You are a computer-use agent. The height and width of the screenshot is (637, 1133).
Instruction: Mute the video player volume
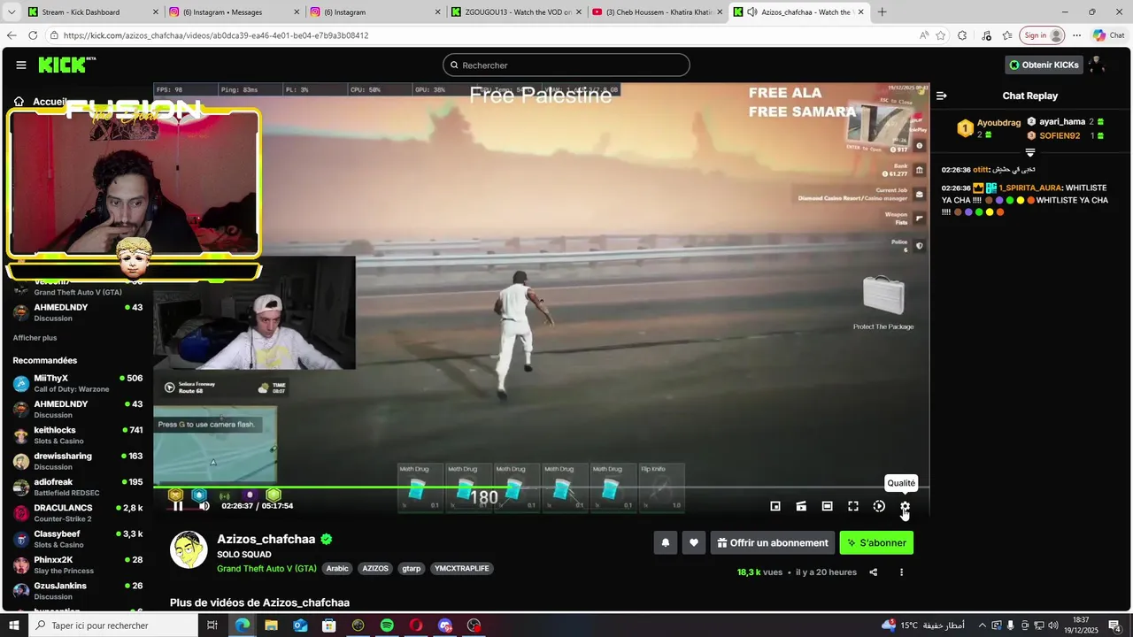coord(204,506)
